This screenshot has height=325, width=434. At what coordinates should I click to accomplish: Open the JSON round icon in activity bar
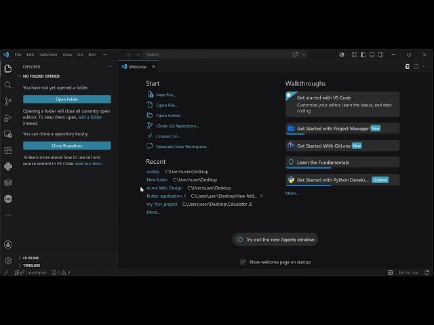pos(8,198)
